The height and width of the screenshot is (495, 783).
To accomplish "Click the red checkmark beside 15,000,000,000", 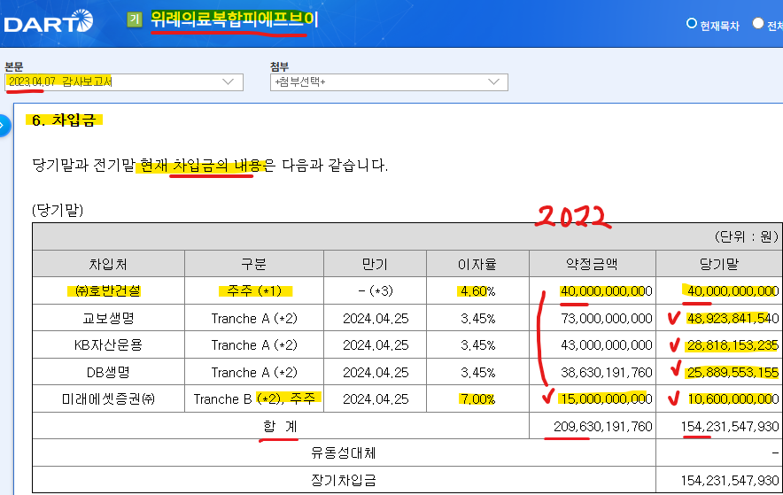I will pos(546,397).
